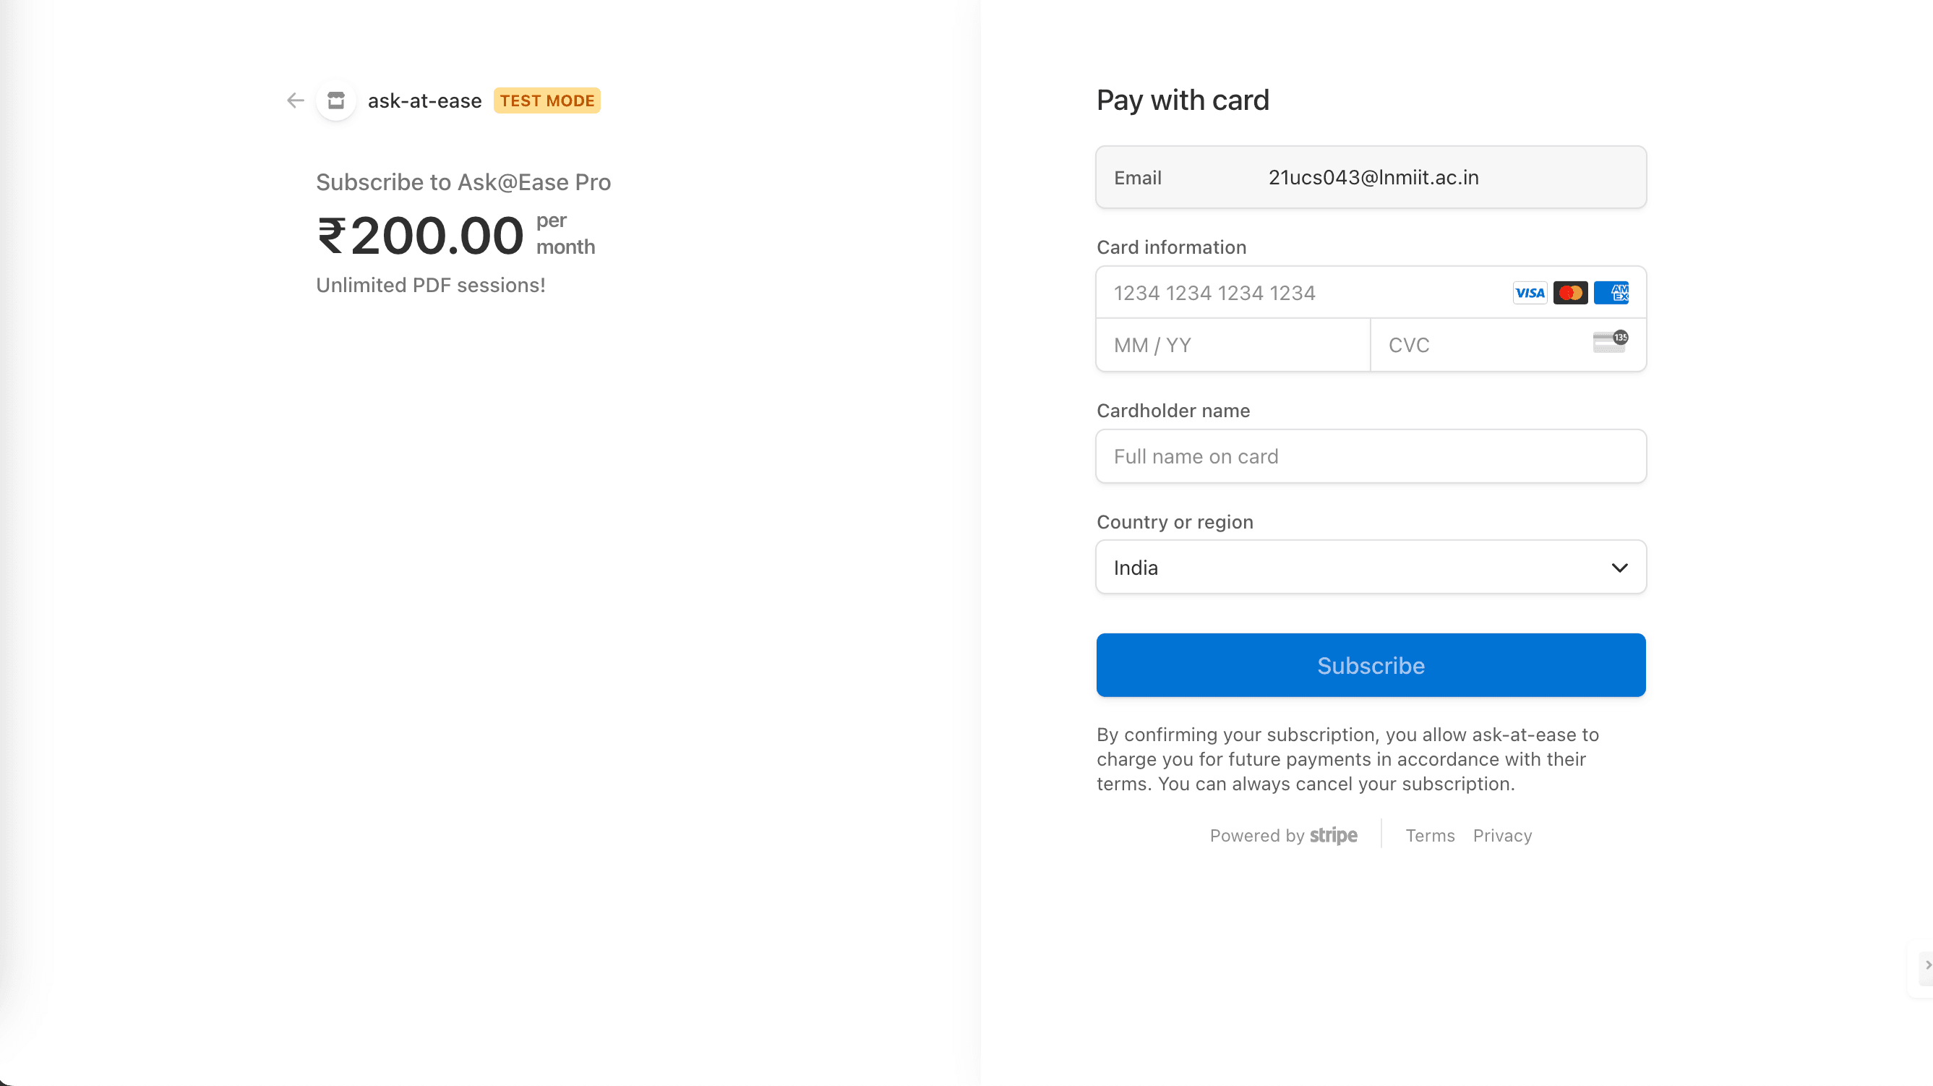Click the Full name on card field

[1371, 456]
